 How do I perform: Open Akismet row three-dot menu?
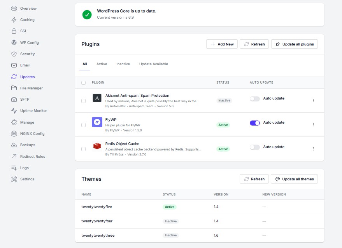(x=314, y=100)
